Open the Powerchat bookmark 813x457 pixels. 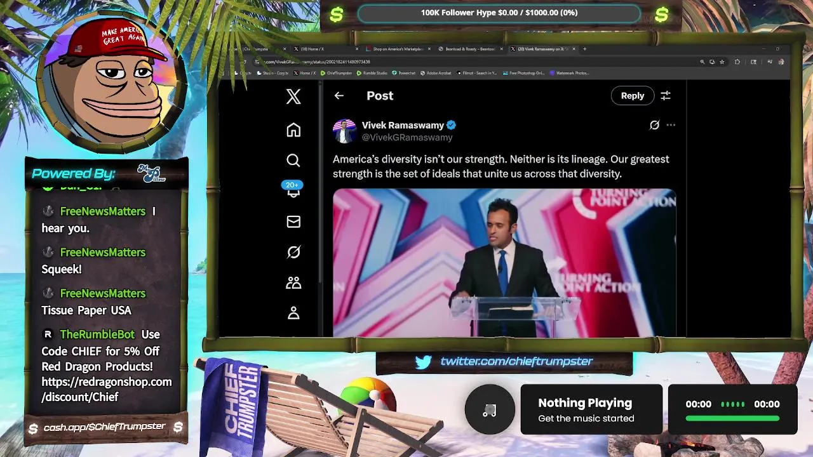(x=404, y=73)
